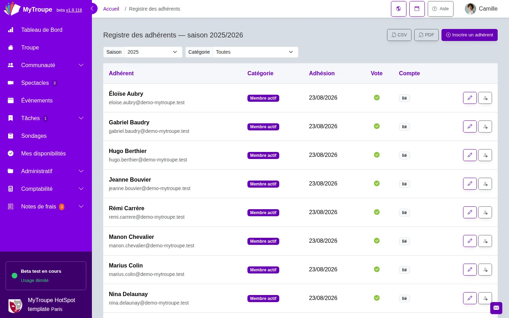
Task: Click Inscrire un adhérent button
Action: (469, 35)
